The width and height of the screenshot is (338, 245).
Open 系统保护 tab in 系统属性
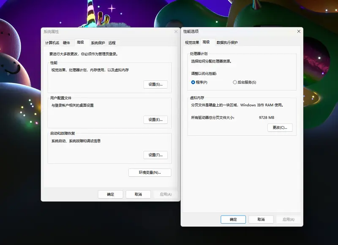tap(98, 43)
